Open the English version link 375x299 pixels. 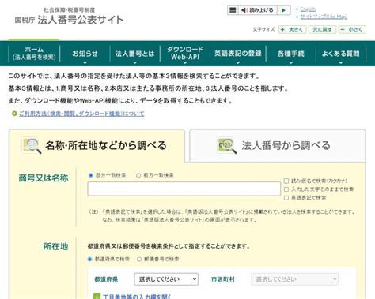pyautogui.click(x=308, y=9)
